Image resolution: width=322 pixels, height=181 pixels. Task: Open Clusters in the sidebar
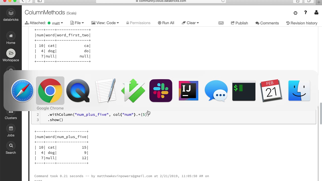pyautogui.click(x=11, y=116)
